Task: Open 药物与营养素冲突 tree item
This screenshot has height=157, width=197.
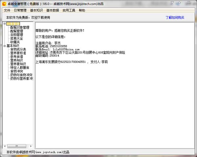Action: (22, 78)
